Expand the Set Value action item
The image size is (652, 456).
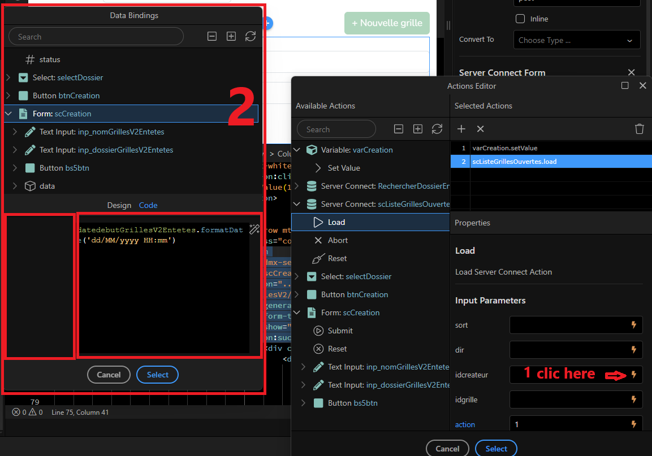[x=318, y=168]
